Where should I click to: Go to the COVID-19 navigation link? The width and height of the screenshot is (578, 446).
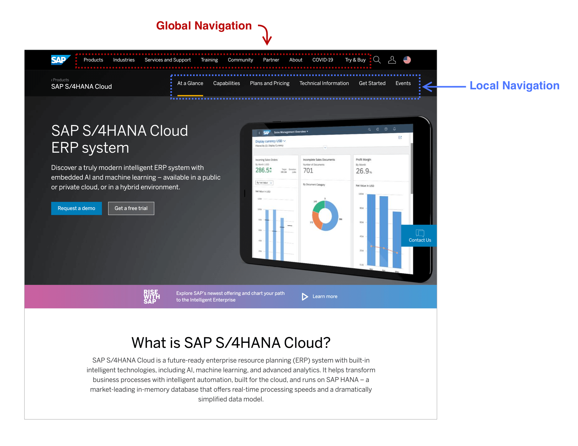[x=323, y=60]
